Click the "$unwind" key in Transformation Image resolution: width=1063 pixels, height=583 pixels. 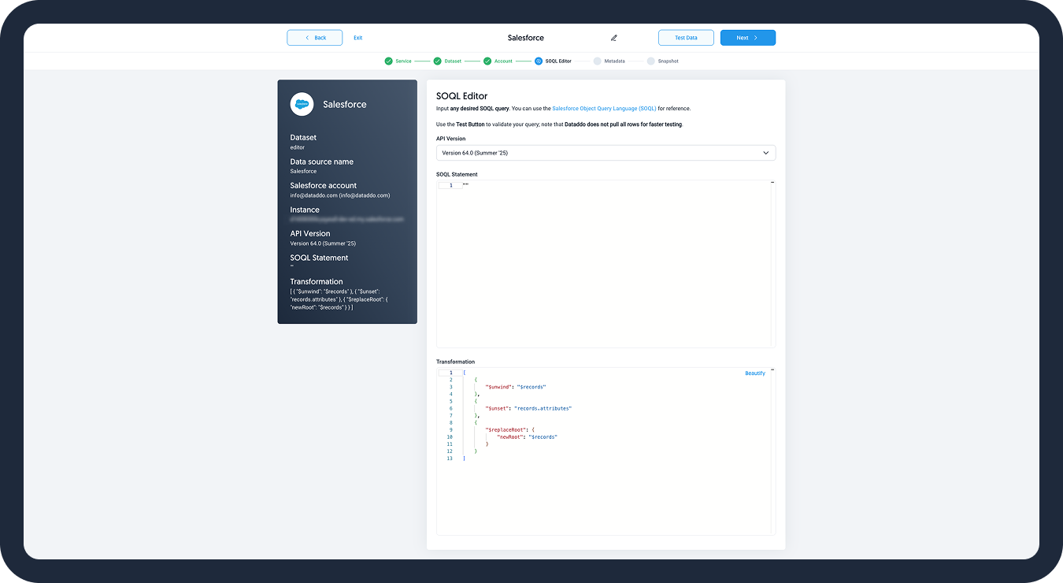coord(498,388)
